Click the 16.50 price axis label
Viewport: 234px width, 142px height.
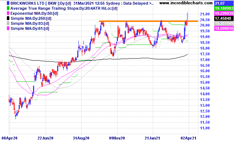point(205,65)
